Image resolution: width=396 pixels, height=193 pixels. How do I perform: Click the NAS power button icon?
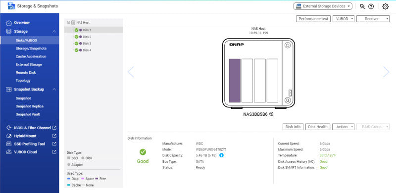pyautogui.click(x=288, y=46)
